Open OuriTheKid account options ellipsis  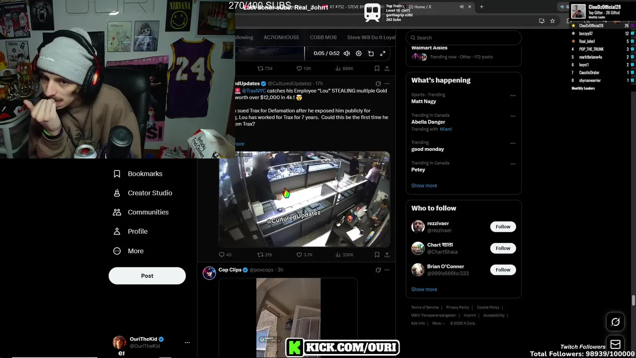(187, 343)
